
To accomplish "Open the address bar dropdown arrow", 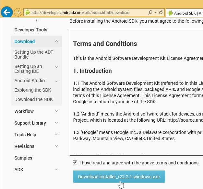I will click(155, 13).
